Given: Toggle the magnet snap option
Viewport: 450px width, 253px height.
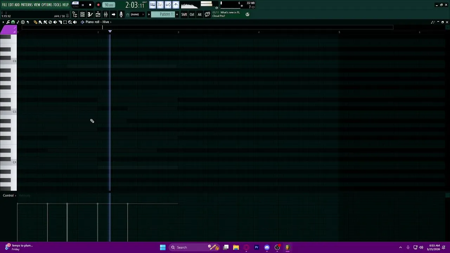Looking at the screenshot, I should click(x=13, y=22).
